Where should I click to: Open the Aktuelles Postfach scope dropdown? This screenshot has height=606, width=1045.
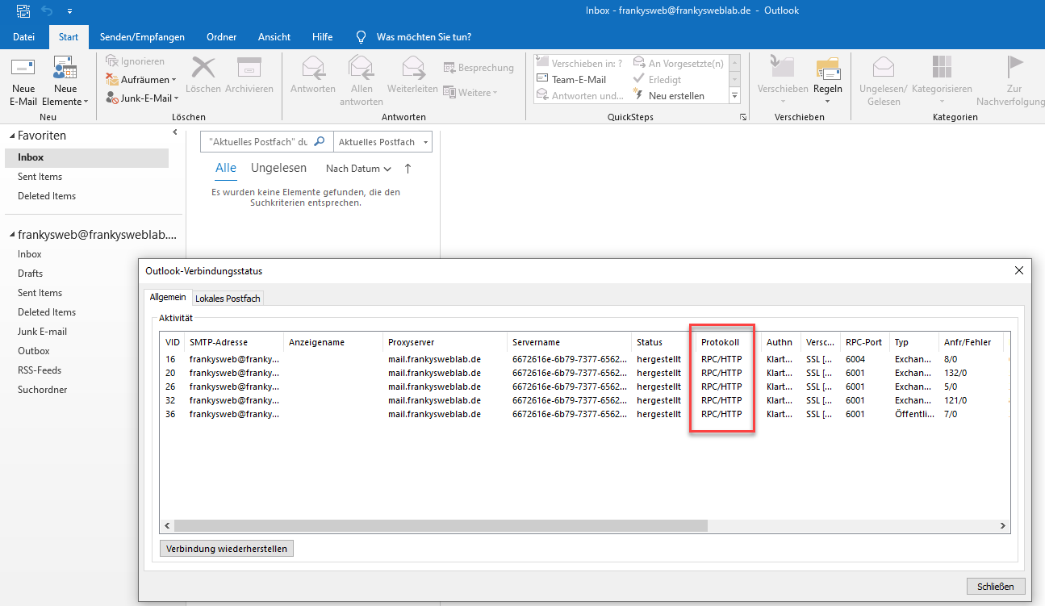point(382,141)
